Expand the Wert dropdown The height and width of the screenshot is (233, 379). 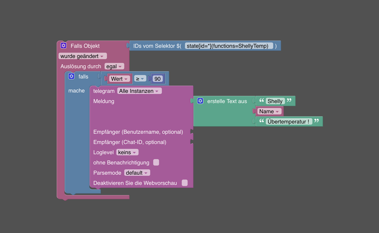[x=119, y=79]
